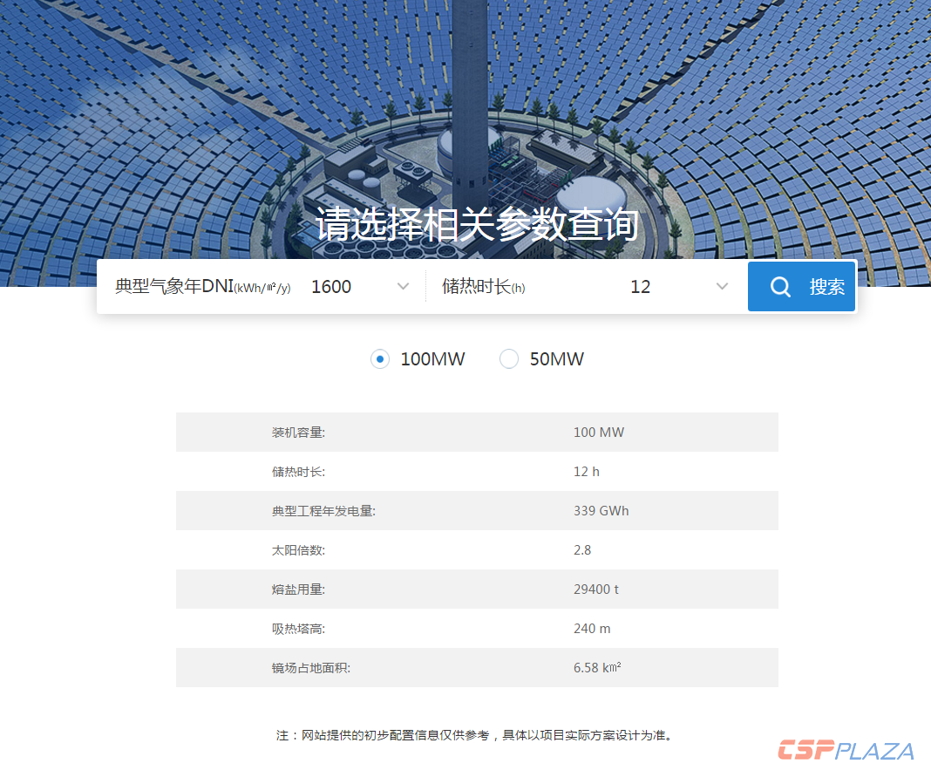Click the 装机容量 table row
931x777 pixels.
point(477,432)
